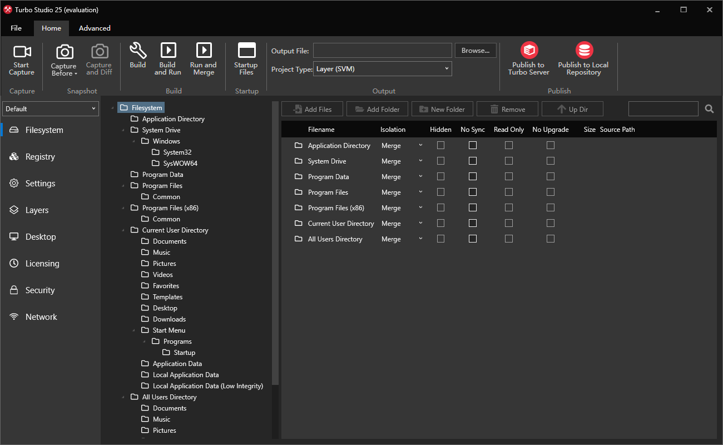Open the Settings section in the sidebar
The image size is (723, 445).
click(51, 184)
